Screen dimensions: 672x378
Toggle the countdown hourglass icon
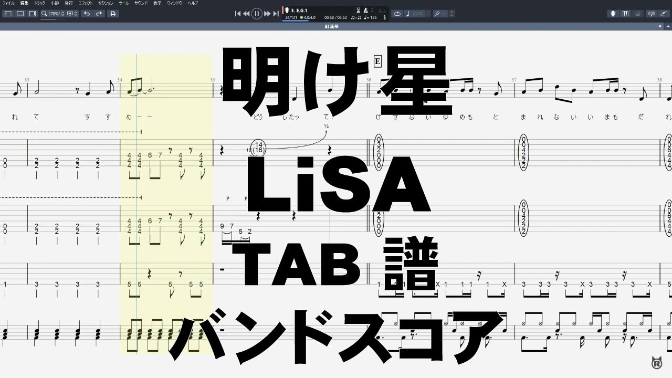tap(359, 10)
